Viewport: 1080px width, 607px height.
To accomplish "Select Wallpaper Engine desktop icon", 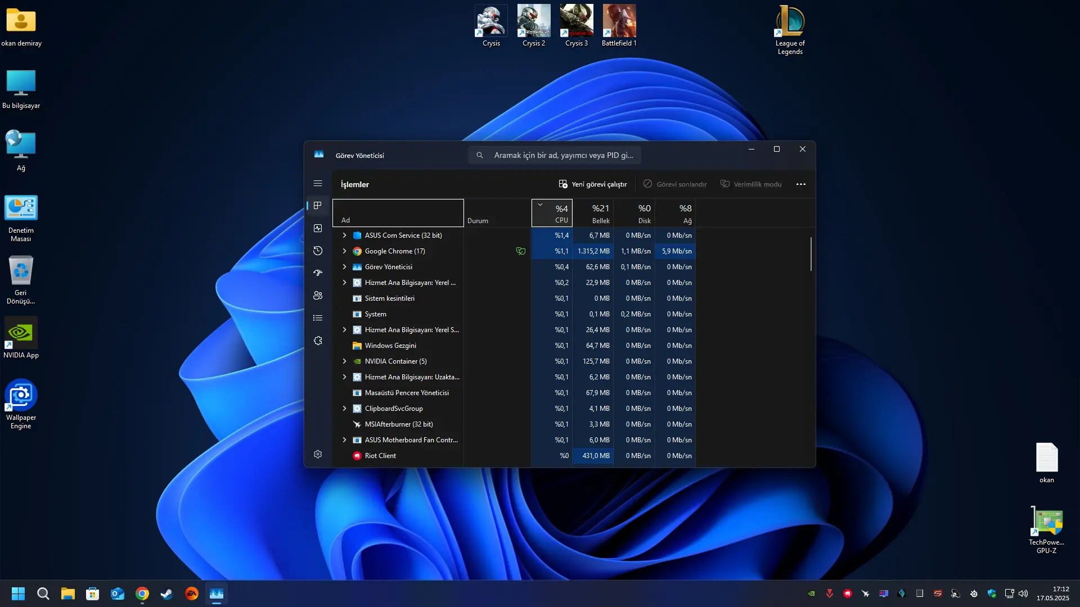I will point(21,405).
